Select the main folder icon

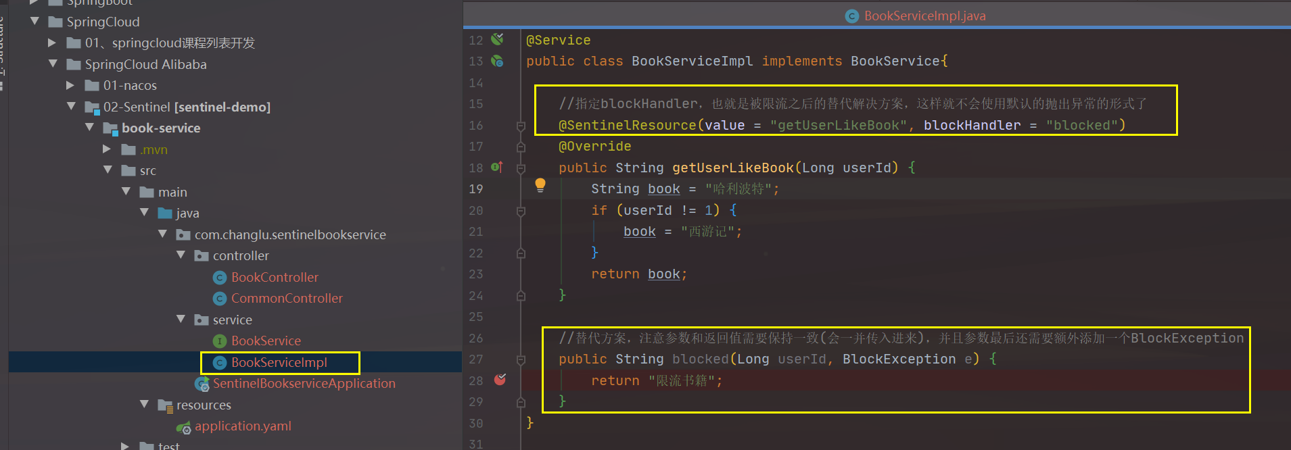click(147, 192)
